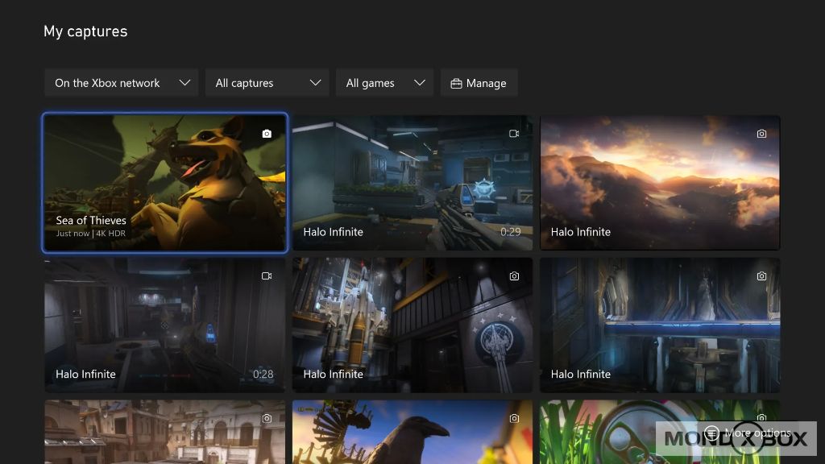
Task: Click the video icon on the 0:29 Halo clip
Action: coord(514,134)
